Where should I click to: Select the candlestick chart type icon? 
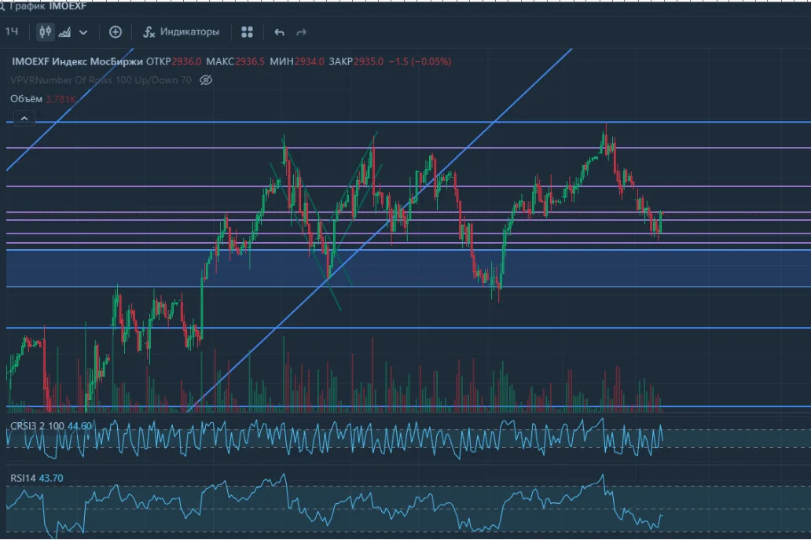(46, 32)
